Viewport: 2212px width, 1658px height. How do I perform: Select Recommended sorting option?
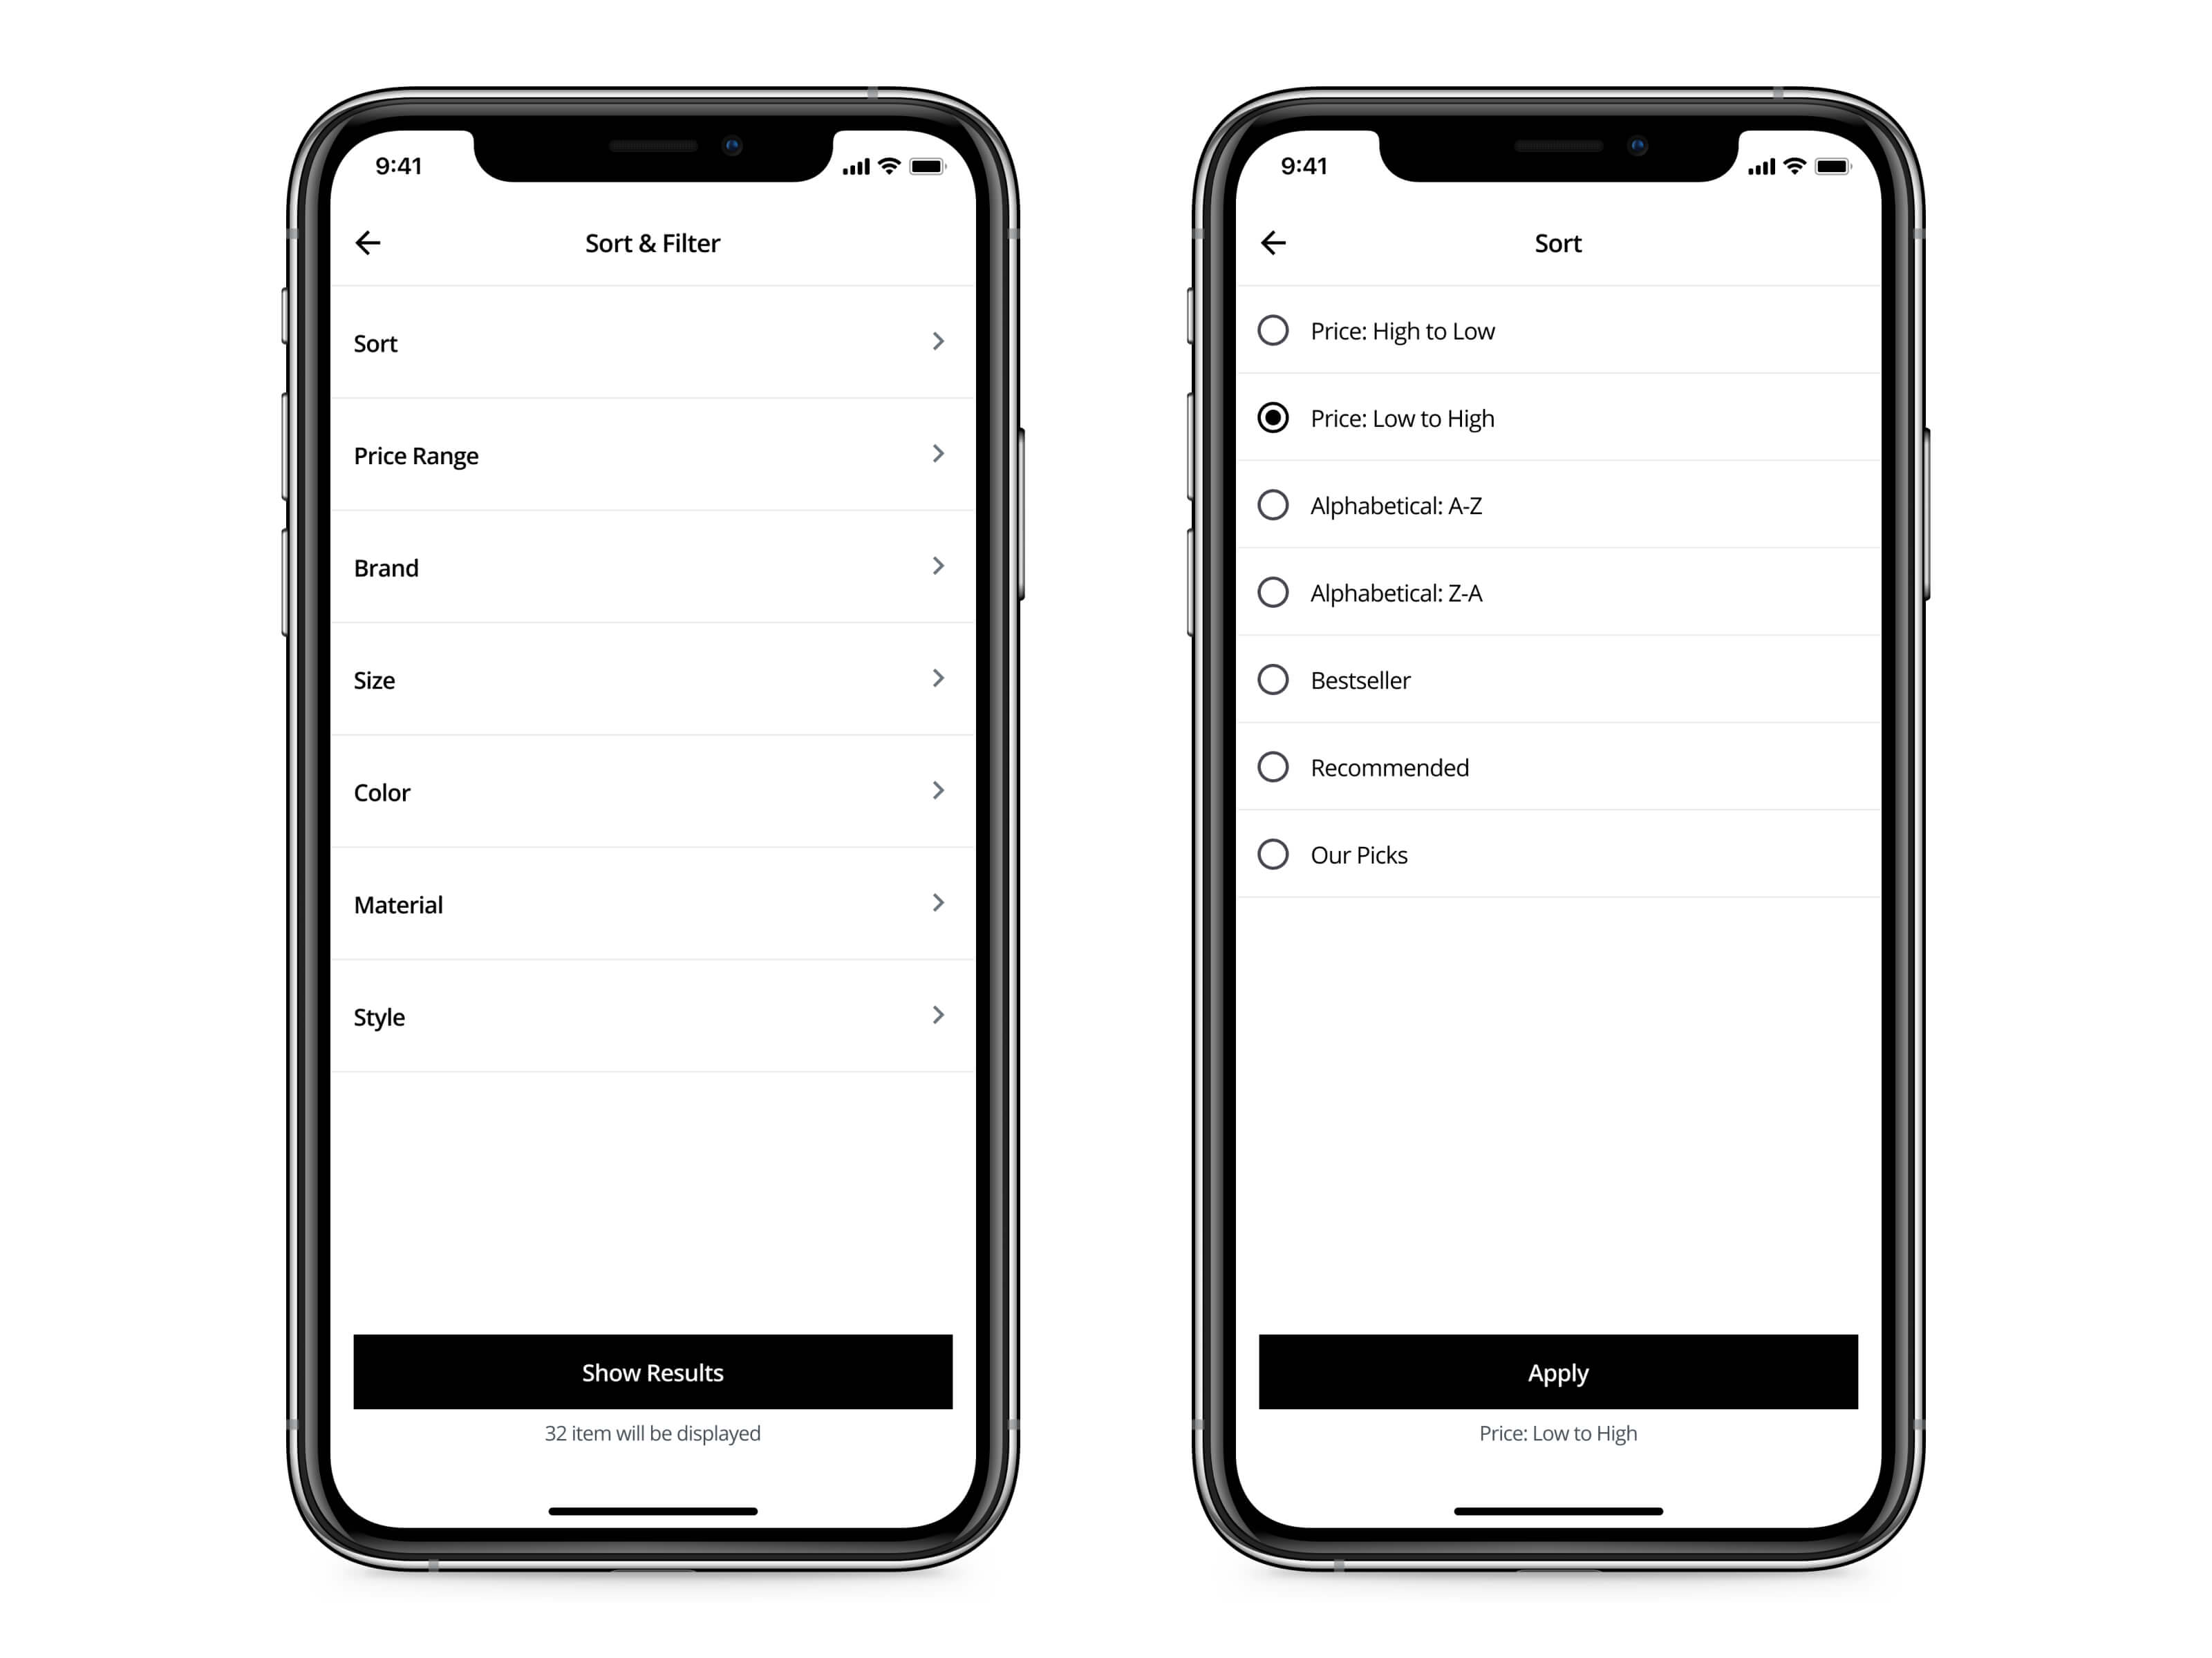tap(1278, 766)
